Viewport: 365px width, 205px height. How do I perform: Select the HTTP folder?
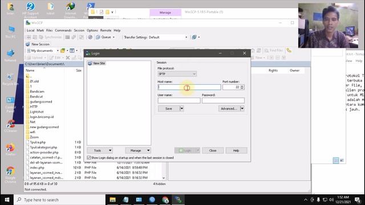click(34, 107)
